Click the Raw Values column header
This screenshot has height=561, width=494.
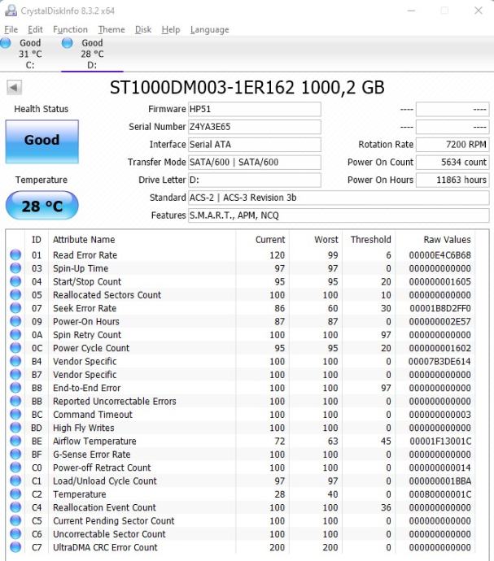435,239
